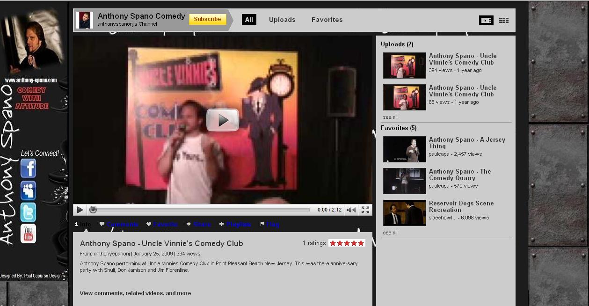The image size is (589, 306).
Task: Expand uploads list with see all
Action: coord(390,117)
